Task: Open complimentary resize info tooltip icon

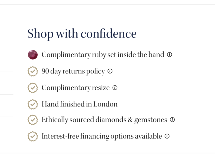Action: 115,88
